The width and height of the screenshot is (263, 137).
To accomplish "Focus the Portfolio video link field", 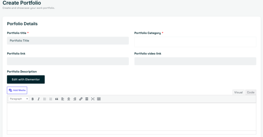I will click(x=195, y=61).
